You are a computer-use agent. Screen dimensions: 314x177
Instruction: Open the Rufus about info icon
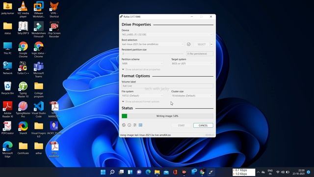click(x=130, y=125)
